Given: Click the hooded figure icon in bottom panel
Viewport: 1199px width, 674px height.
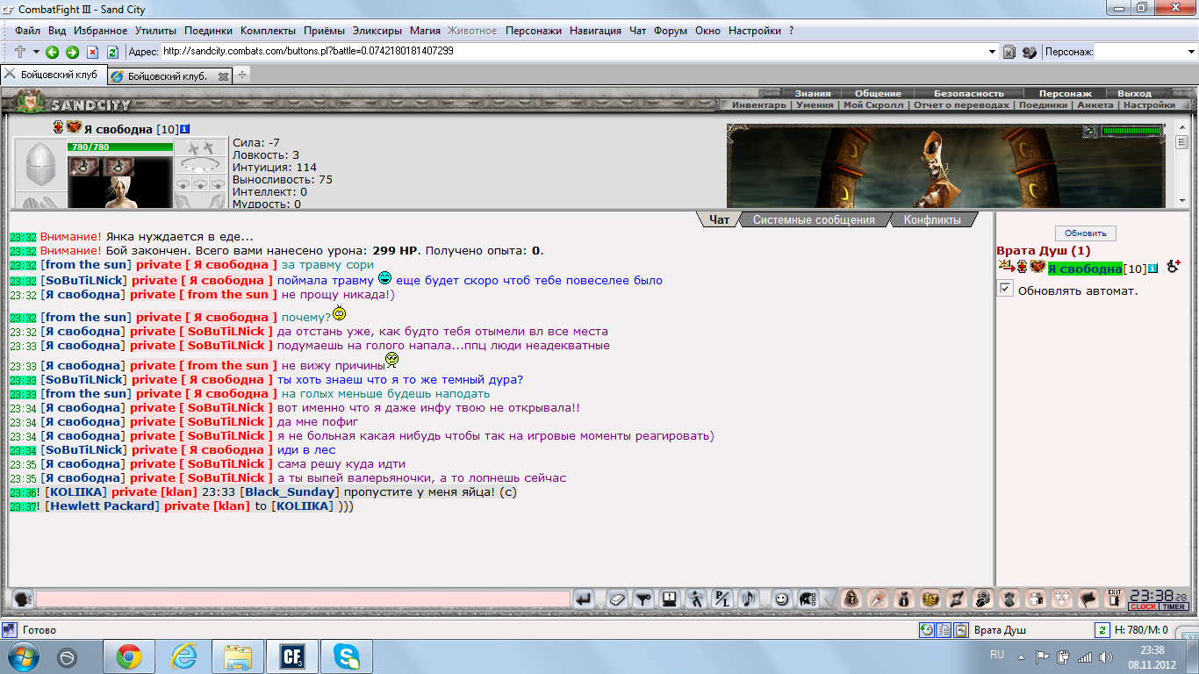Looking at the screenshot, I should pos(851,599).
